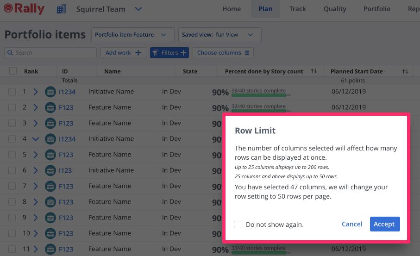Click the Name column header

tap(112, 71)
